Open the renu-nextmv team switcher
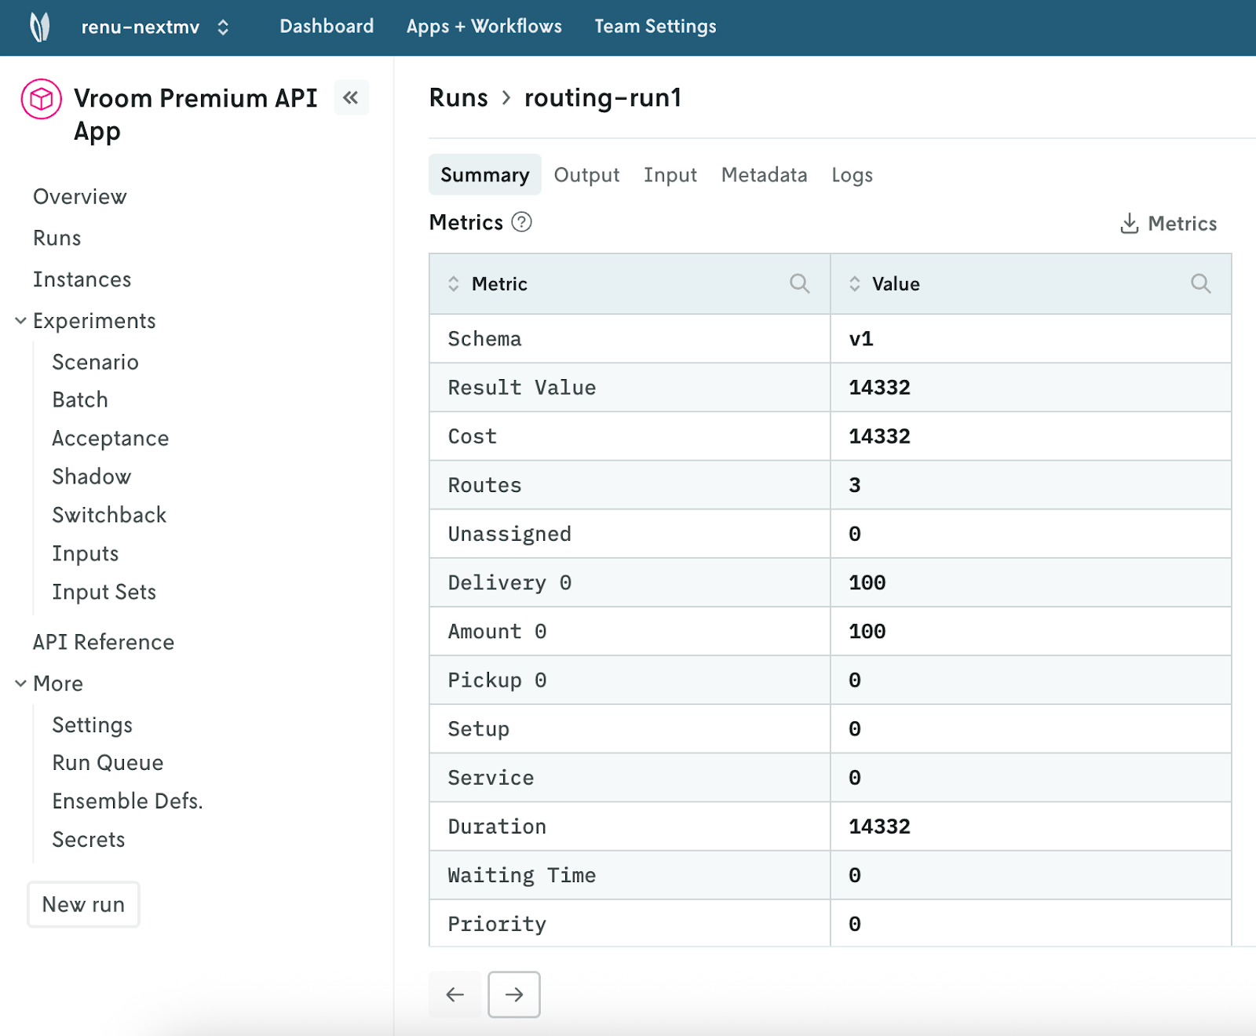The image size is (1256, 1036). (x=155, y=27)
